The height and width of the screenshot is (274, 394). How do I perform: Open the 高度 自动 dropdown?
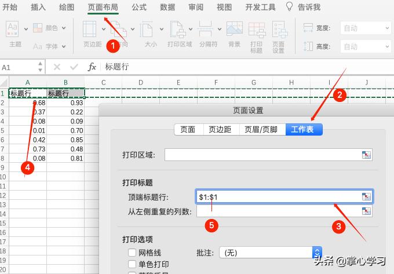pos(366,47)
